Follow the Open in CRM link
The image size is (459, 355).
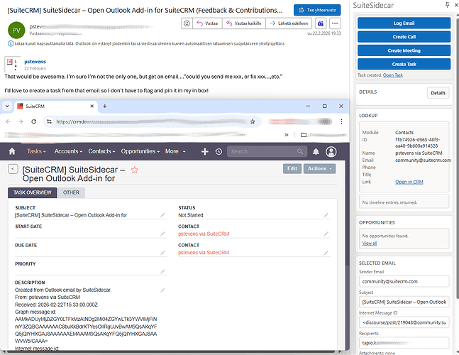pos(409,182)
